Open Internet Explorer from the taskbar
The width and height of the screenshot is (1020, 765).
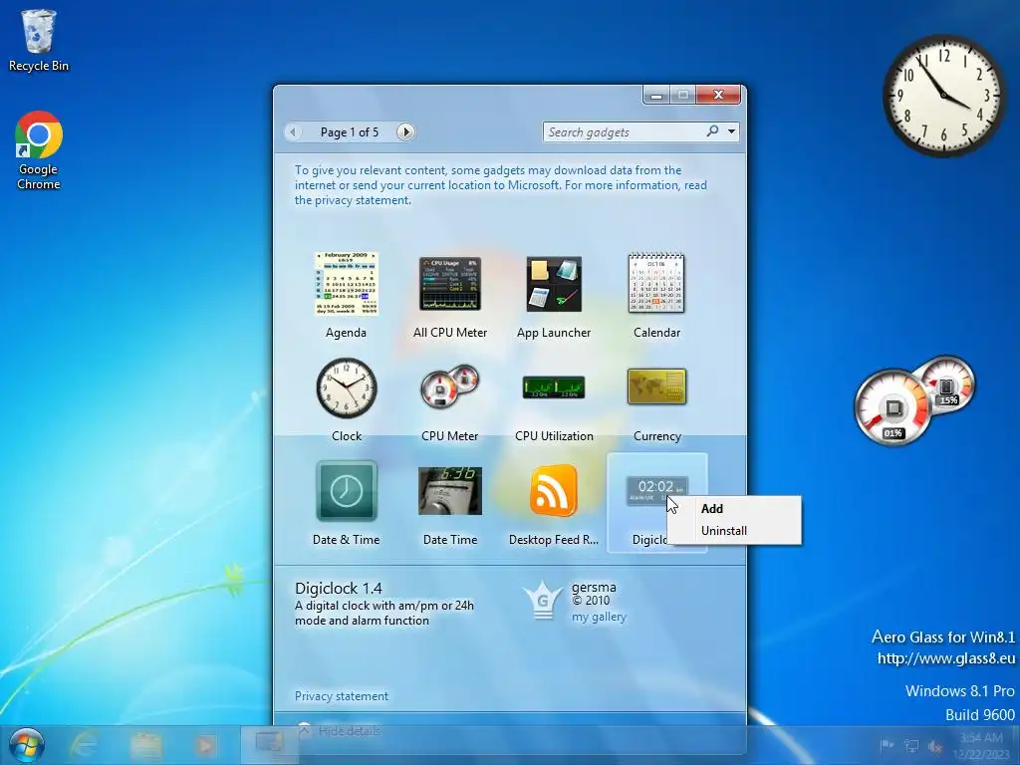tap(84, 745)
